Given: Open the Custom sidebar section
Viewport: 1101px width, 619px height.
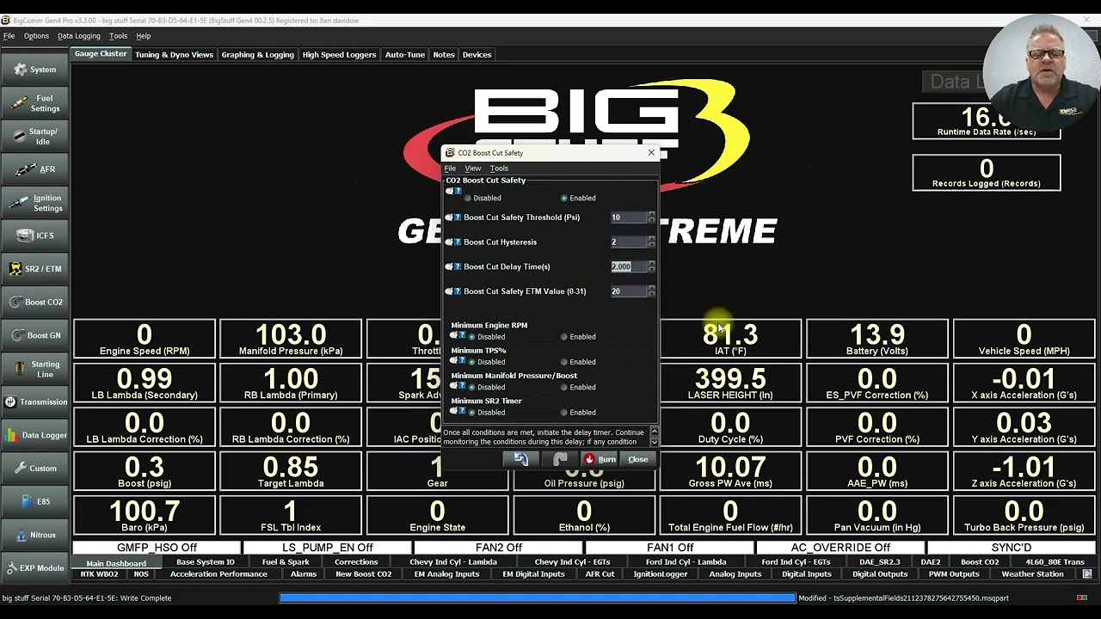Looking at the screenshot, I should point(35,469).
